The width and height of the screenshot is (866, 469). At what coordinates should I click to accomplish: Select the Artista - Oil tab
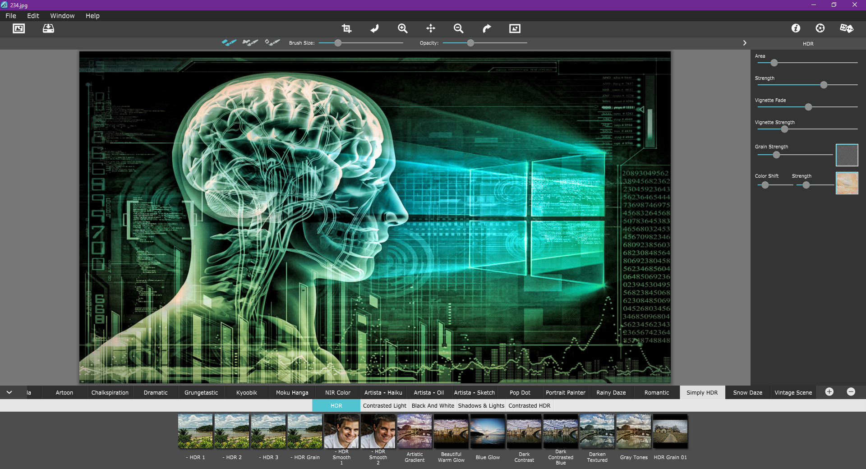coord(429,392)
